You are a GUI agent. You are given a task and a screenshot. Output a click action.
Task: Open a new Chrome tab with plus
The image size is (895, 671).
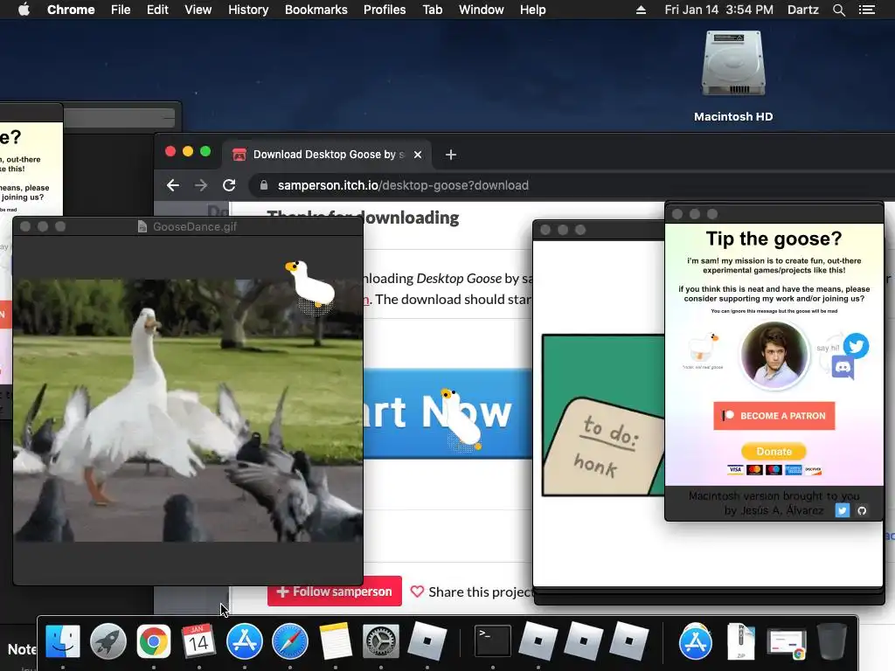pyautogui.click(x=451, y=155)
